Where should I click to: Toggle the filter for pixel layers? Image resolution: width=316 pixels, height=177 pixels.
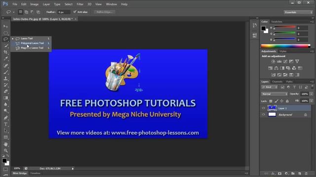click(x=282, y=87)
